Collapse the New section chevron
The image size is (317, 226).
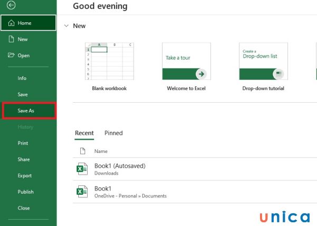67,26
